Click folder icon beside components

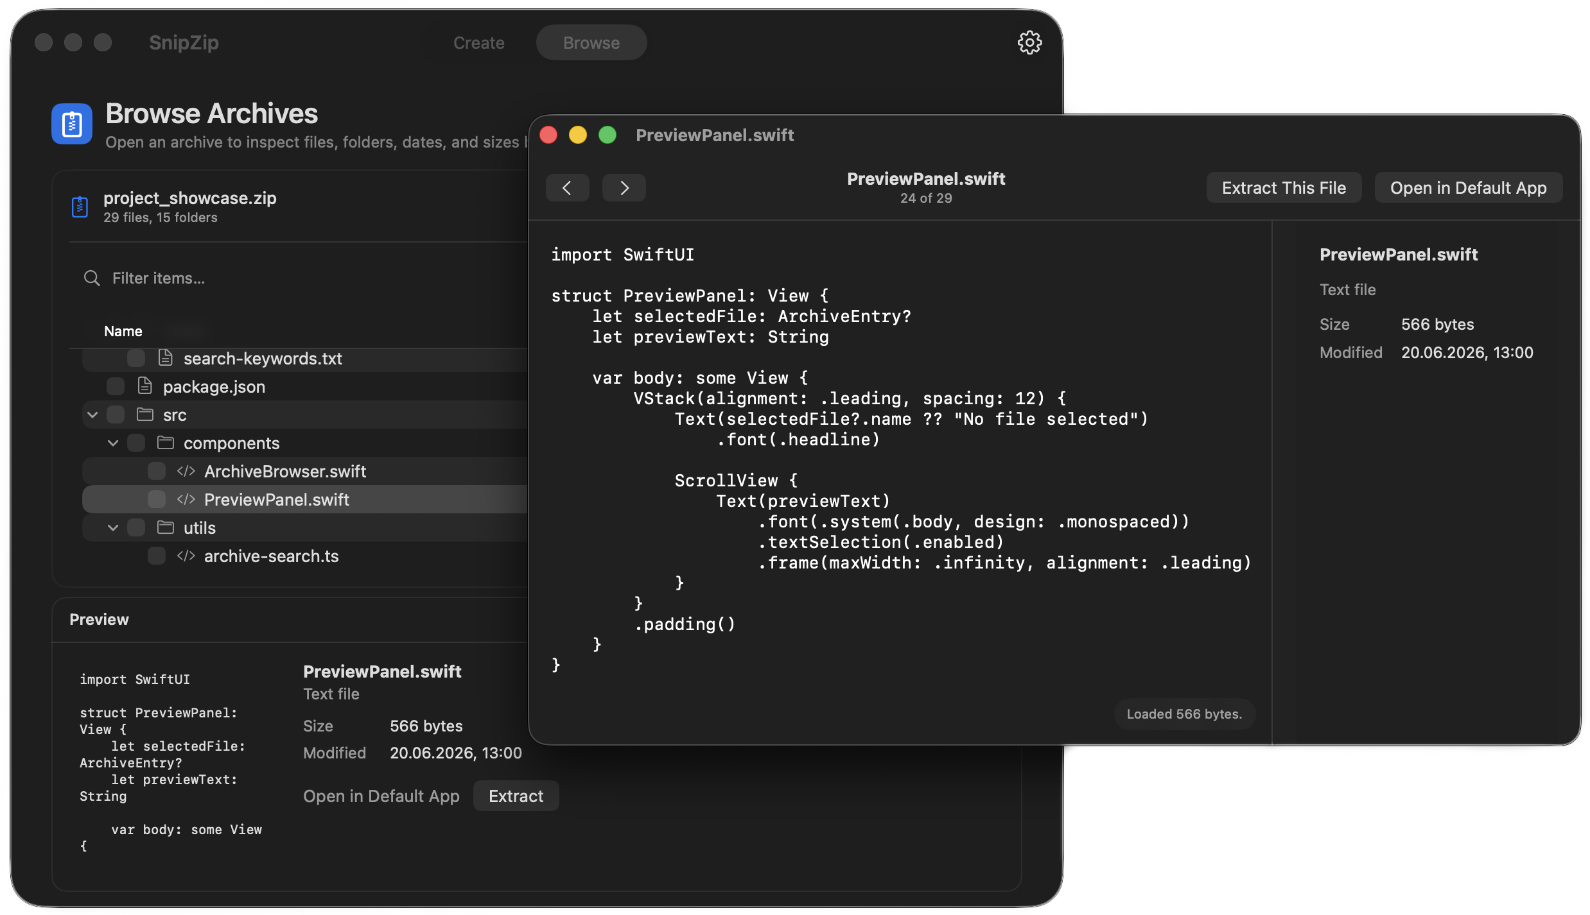[x=166, y=443]
